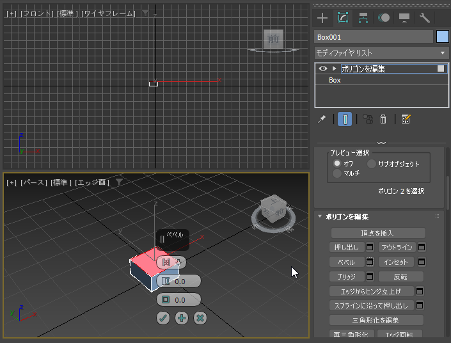The height and width of the screenshot is (343, 451).
Task: Open the Hierarchy panel tab
Action: (x=363, y=18)
